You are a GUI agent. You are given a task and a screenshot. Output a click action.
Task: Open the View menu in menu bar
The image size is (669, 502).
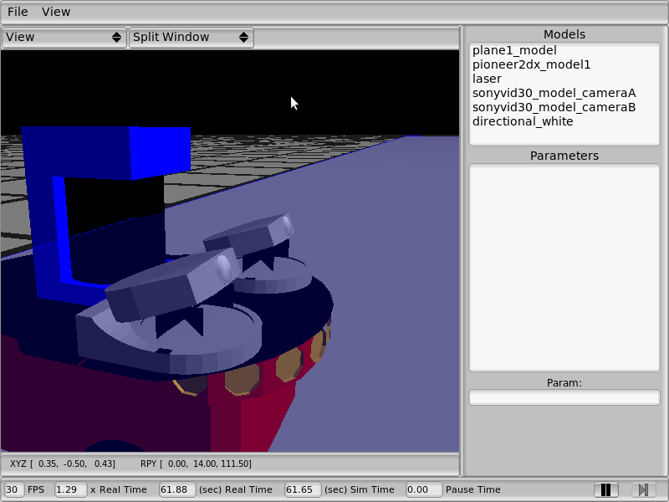[x=56, y=12]
